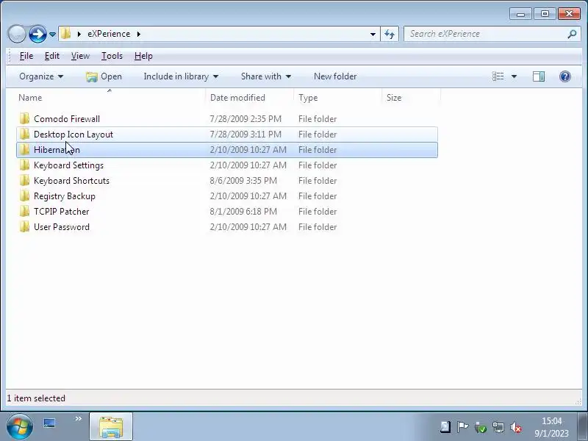This screenshot has height=441, width=588.
Task: Click the Refresh button beside address bar
Action: [x=390, y=34]
